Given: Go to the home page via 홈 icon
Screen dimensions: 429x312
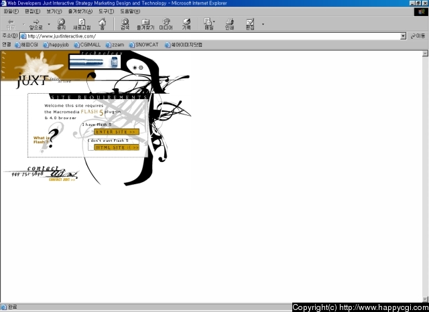Looking at the screenshot, I should point(103,24).
